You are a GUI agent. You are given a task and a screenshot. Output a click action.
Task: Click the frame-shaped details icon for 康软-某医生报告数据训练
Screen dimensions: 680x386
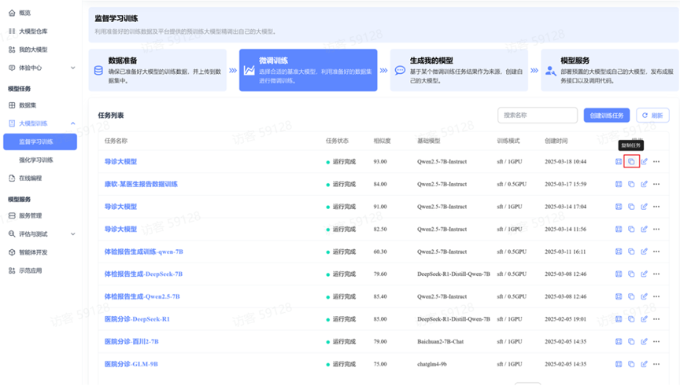tap(619, 184)
